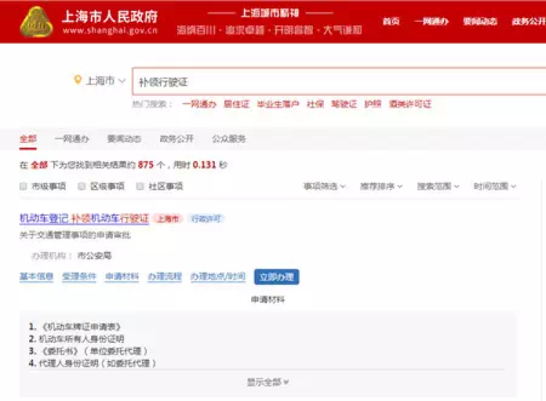
Task: Click hot search link 驾驶证
Action: (344, 104)
